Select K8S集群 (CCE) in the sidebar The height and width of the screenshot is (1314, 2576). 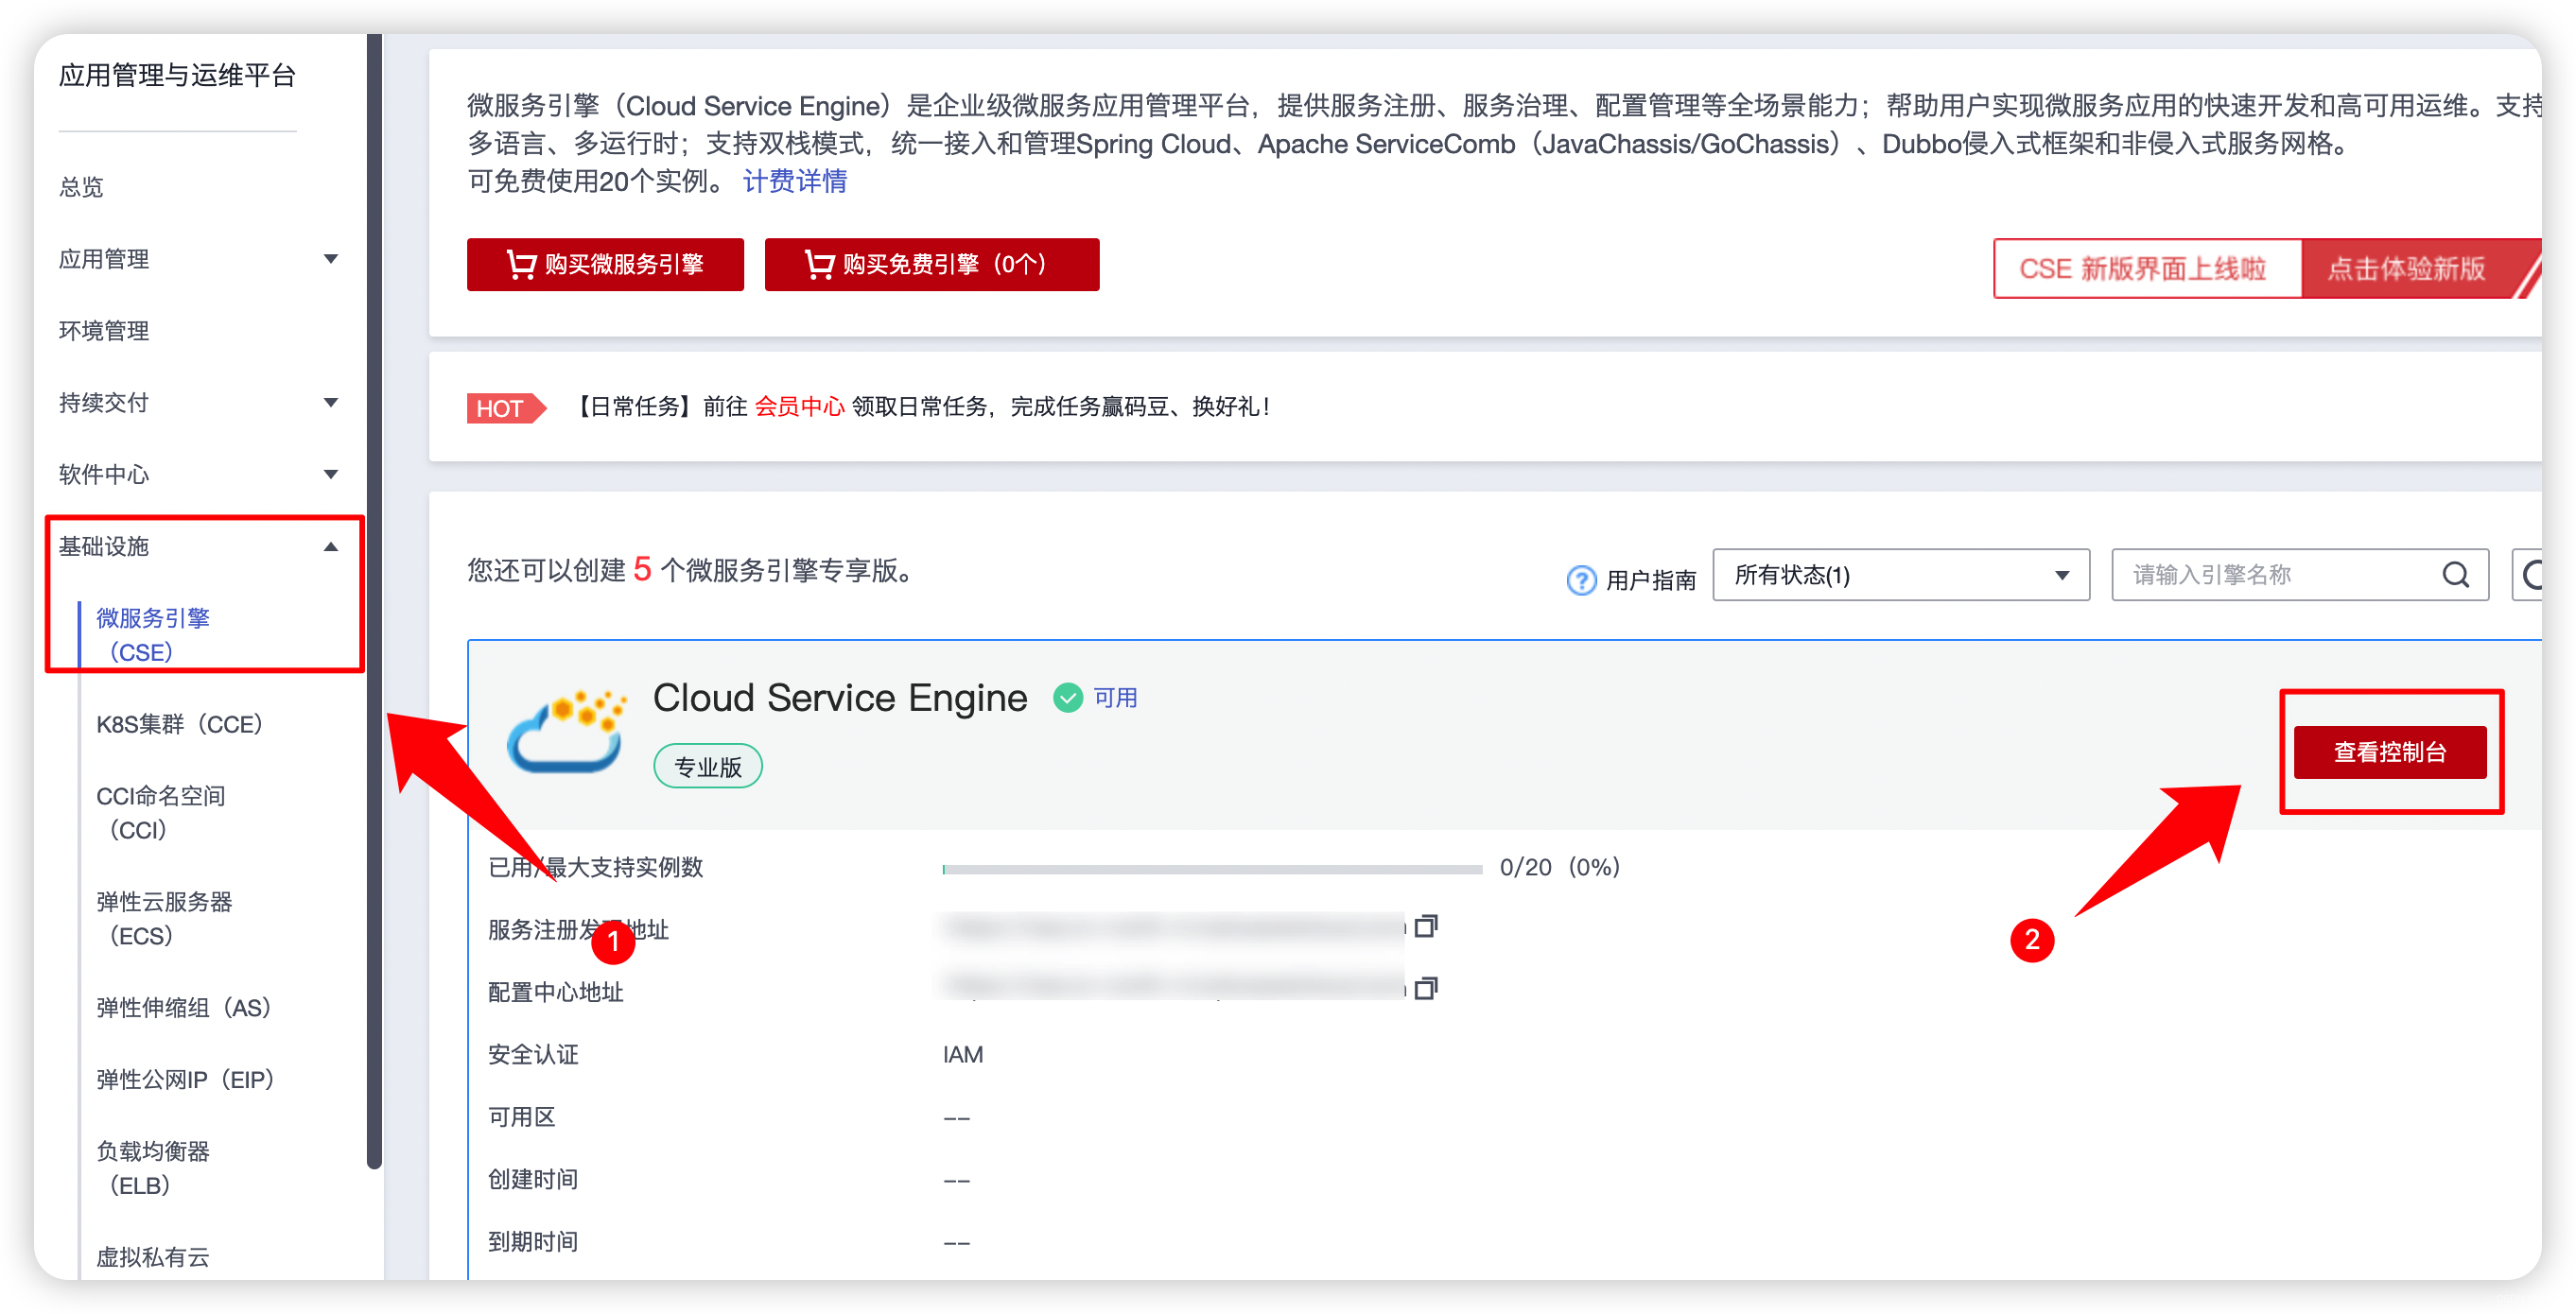coord(179,724)
